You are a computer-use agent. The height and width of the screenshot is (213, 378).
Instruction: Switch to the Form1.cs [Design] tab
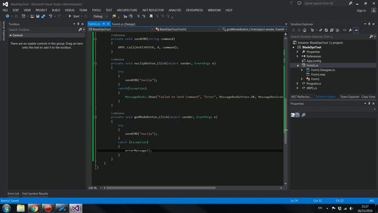(x=123, y=24)
